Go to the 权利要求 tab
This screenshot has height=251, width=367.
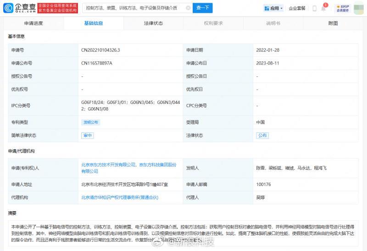pos(213,23)
